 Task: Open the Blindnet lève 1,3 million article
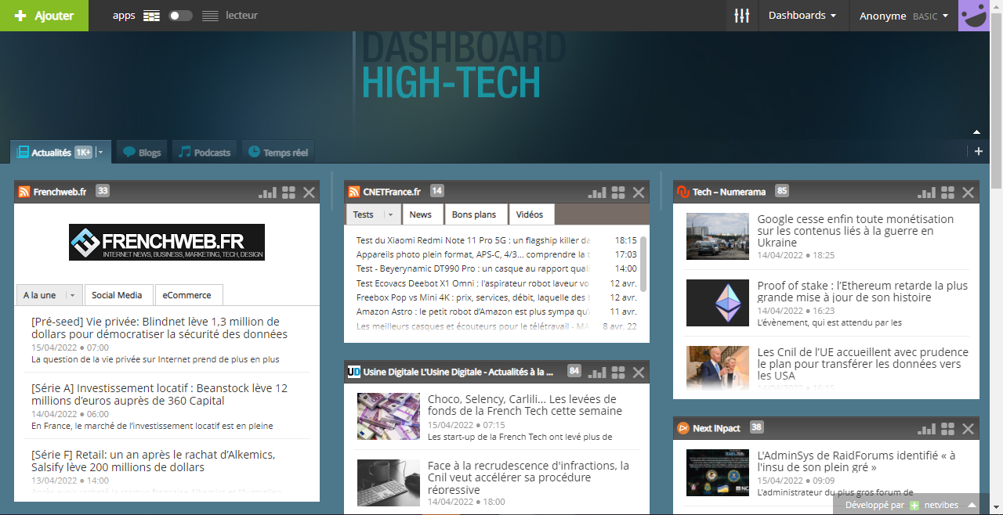tap(160, 328)
